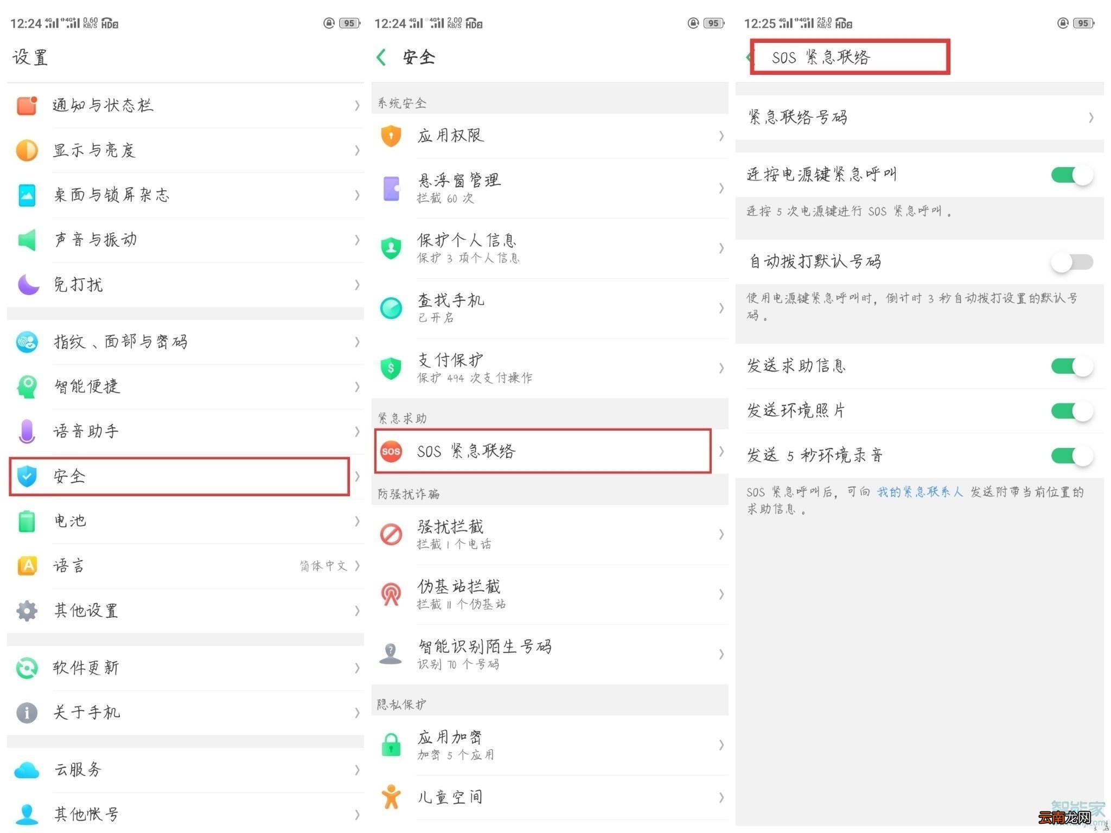This screenshot has width=1111, height=833.
Task: Toggle 发送求助信息 switch
Action: [x=1072, y=367]
